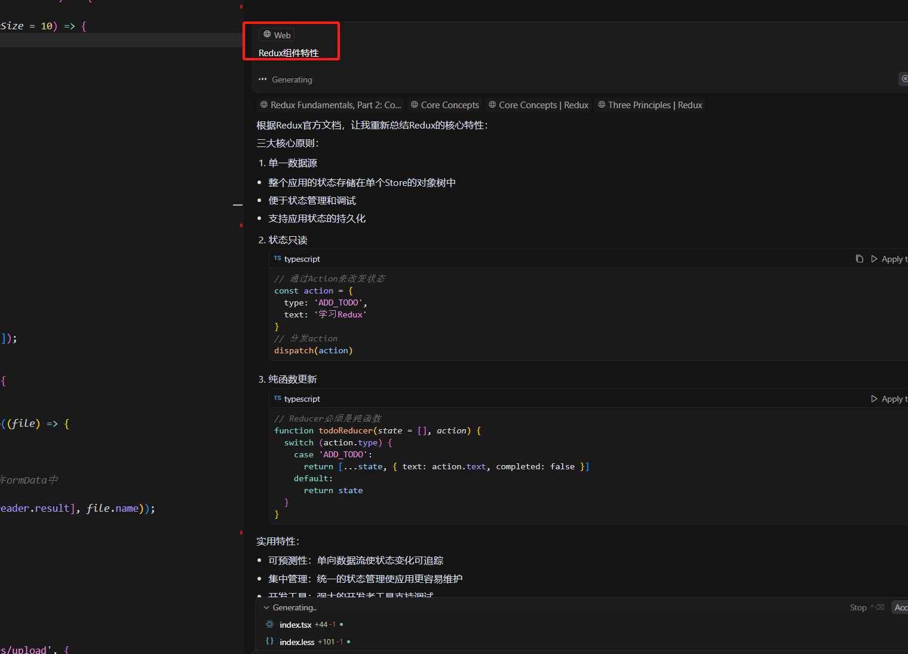Click the TS badge of the todoReducer block
This screenshot has height=654, width=908.
(278, 398)
